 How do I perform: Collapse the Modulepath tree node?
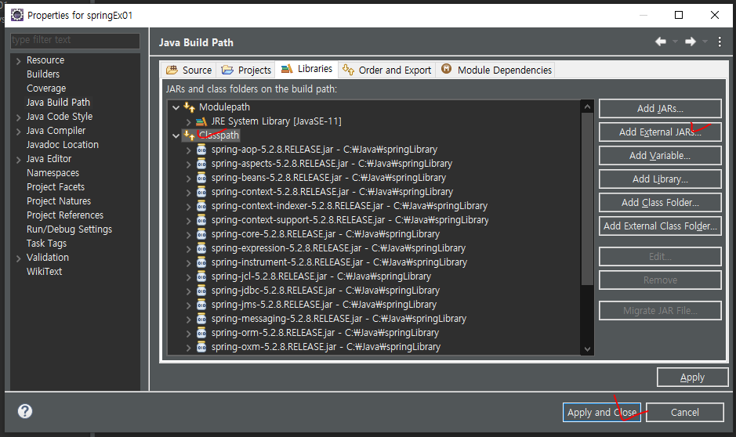point(176,107)
